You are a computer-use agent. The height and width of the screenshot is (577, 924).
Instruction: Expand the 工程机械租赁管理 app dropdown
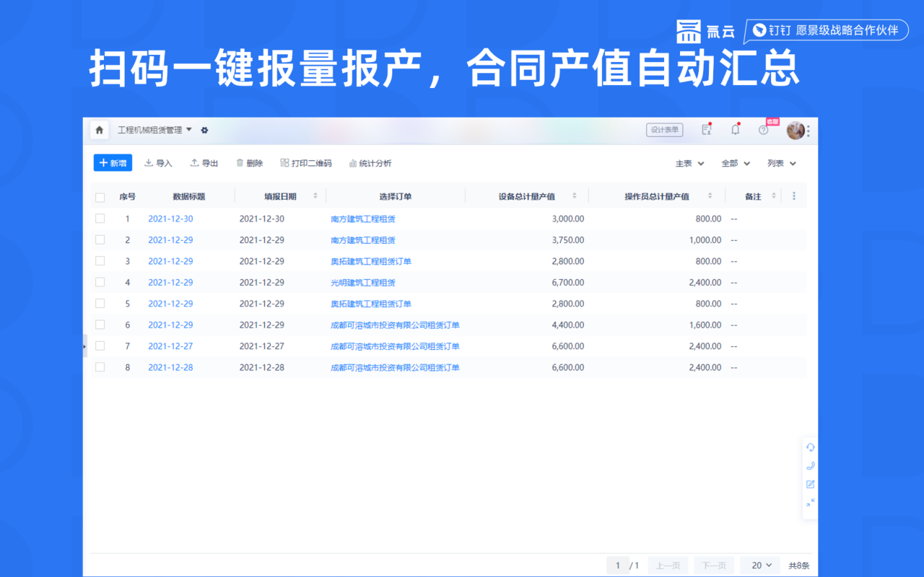coord(189,130)
